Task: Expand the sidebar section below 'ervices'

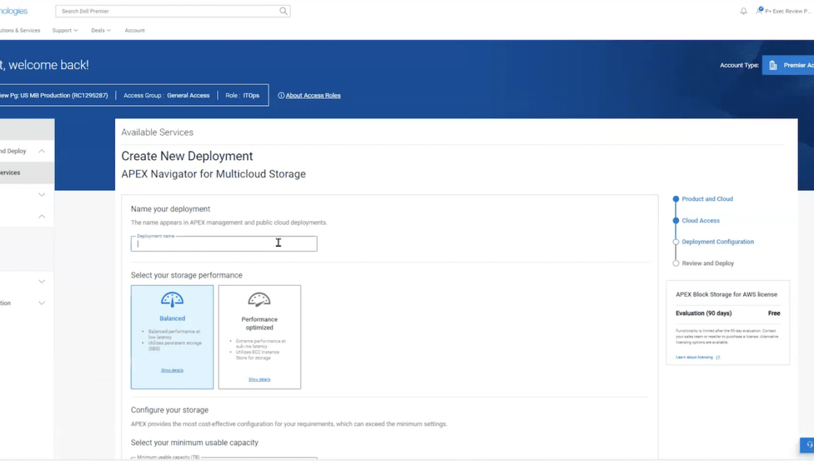Action: pos(42,195)
